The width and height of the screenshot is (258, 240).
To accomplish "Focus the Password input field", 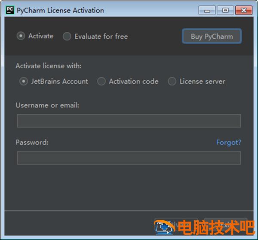I will point(129,158).
